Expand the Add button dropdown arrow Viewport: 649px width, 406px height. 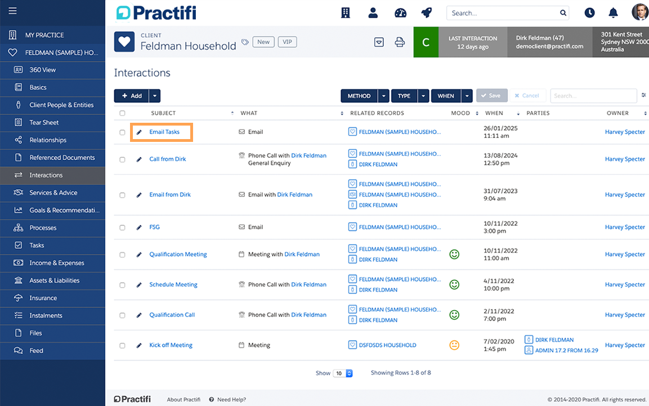(155, 96)
